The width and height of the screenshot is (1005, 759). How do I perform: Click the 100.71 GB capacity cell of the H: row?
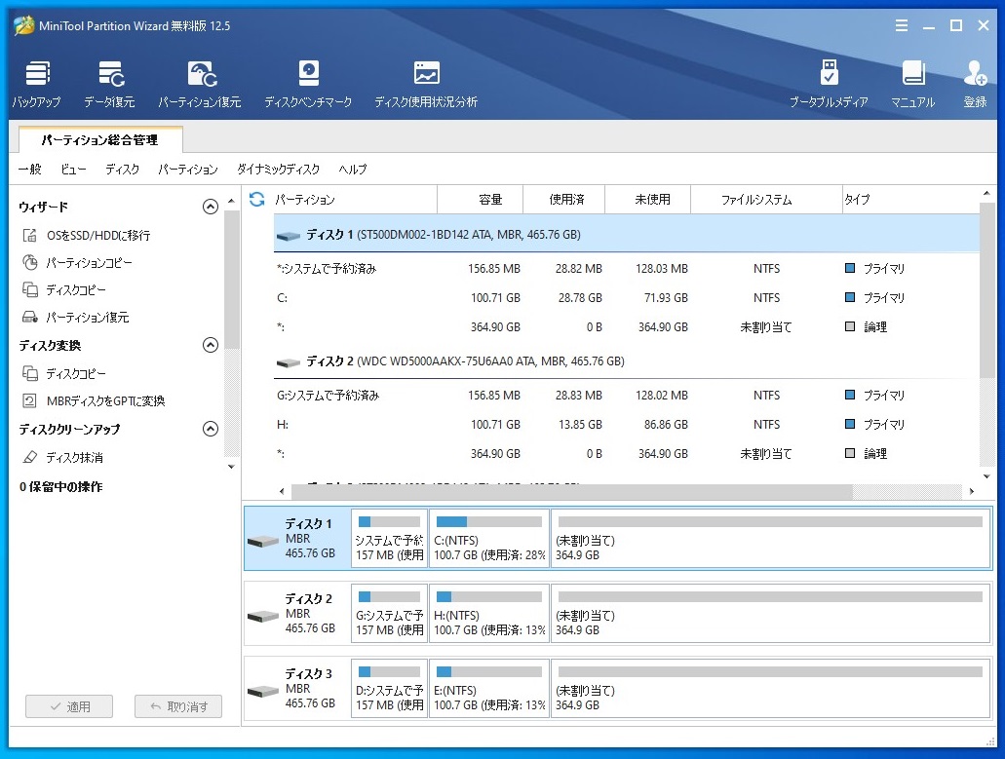coord(495,425)
